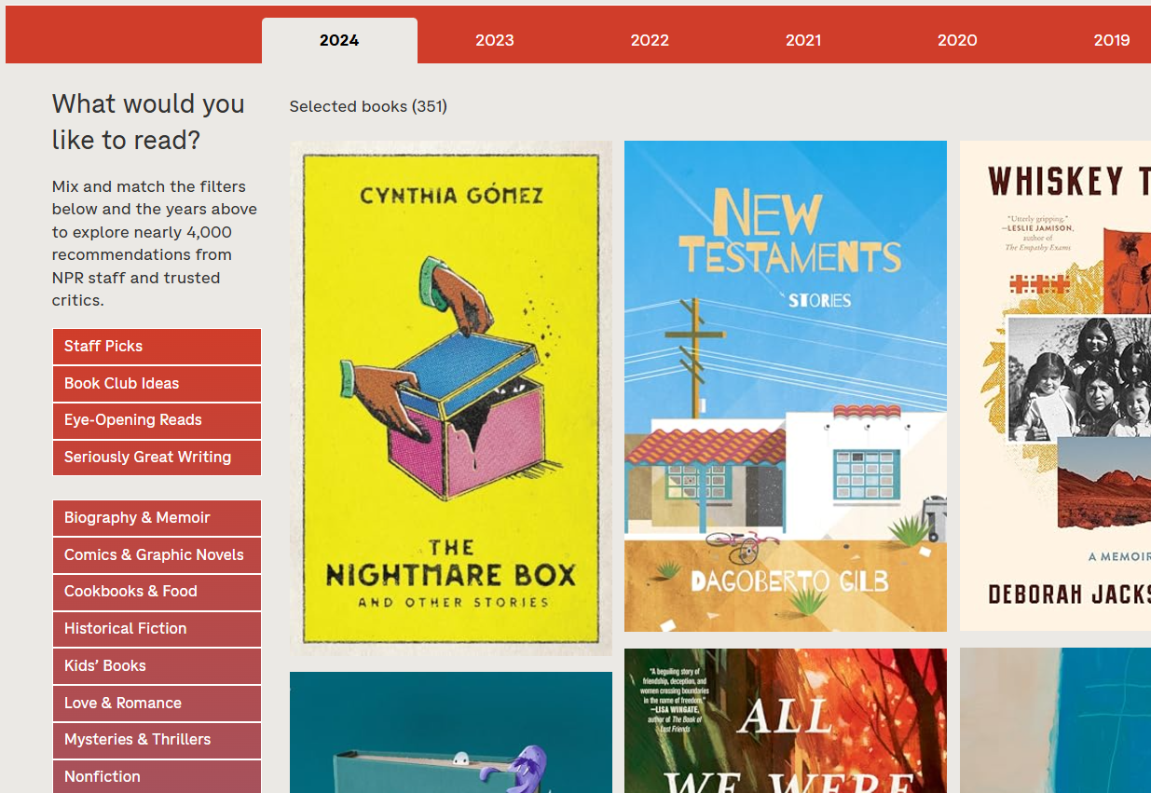View books from the 2021 tab
Image resolution: width=1151 pixels, height=793 pixels.
(803, 40)
